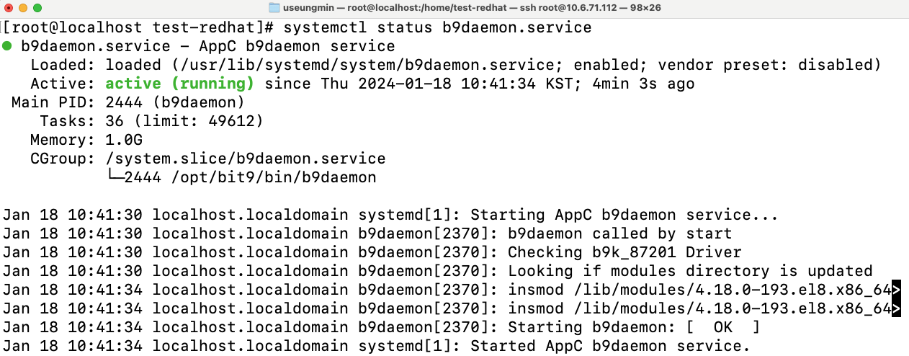Click the green zoom window button
Image resolution: width=909 pixels, height=356 pixels.
click(37, 8)
